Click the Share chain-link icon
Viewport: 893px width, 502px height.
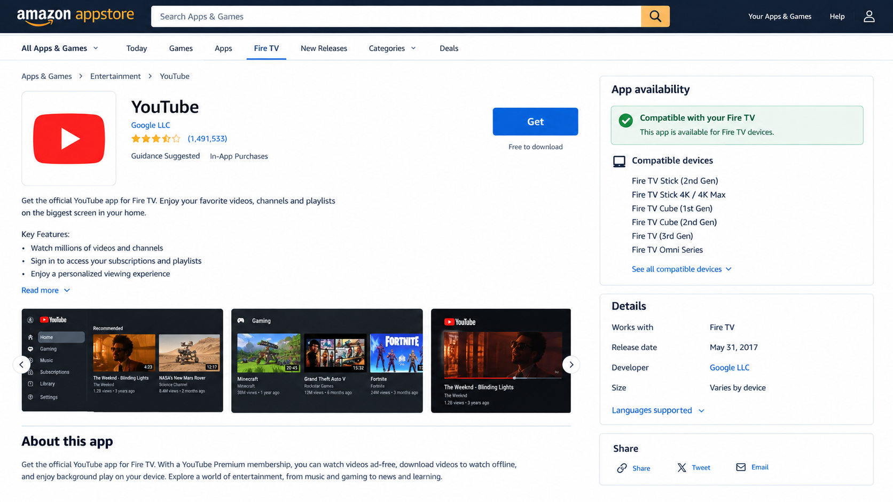622,468
